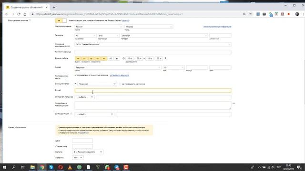Open the internet pager type dropdown

click(x=84, y=97)
